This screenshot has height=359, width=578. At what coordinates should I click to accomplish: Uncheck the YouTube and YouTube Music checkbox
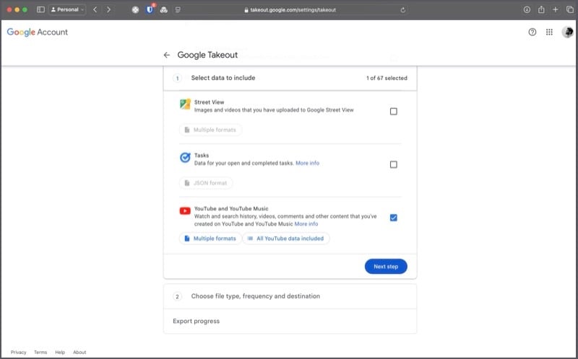(x=393, y=218)
